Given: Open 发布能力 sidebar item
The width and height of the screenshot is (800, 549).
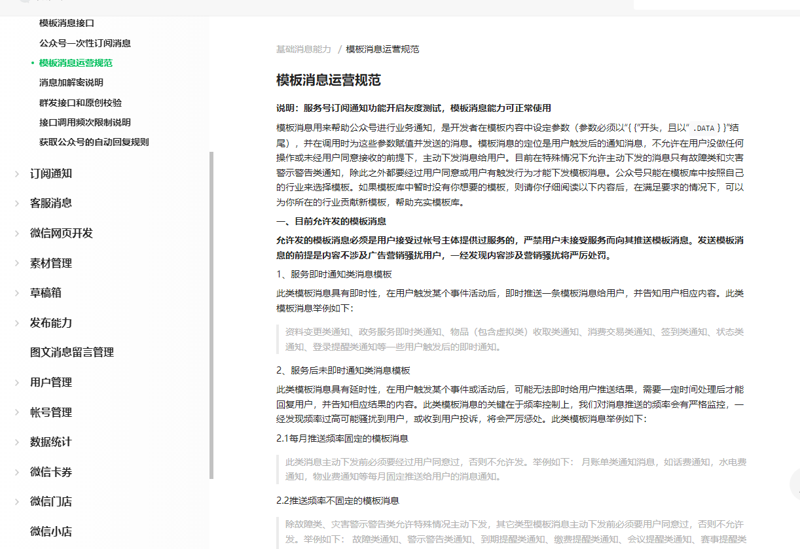Looking at the screenshot, I should [x=51, y=323].
